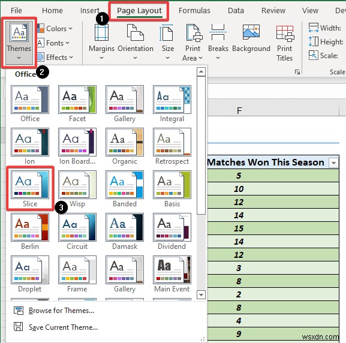Screen dimensions: 346x343
Task: Select the cell with value 5
Action: coord(273,176)
